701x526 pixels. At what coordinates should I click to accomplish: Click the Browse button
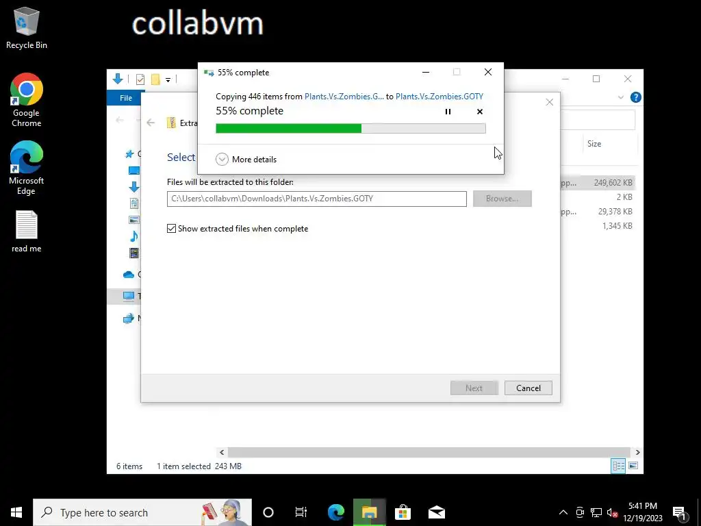coord(502,199)
